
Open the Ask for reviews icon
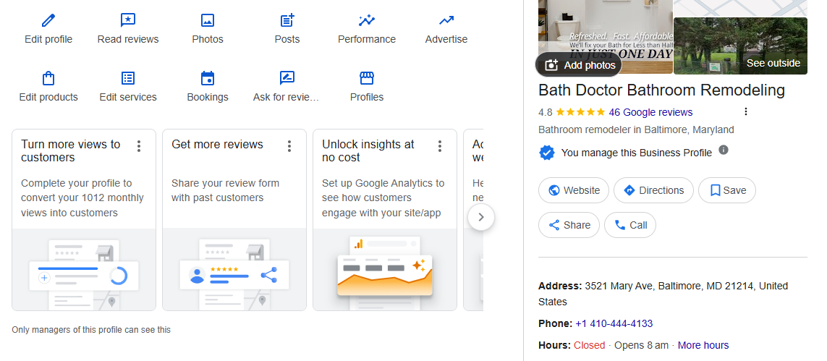[287, 79]
